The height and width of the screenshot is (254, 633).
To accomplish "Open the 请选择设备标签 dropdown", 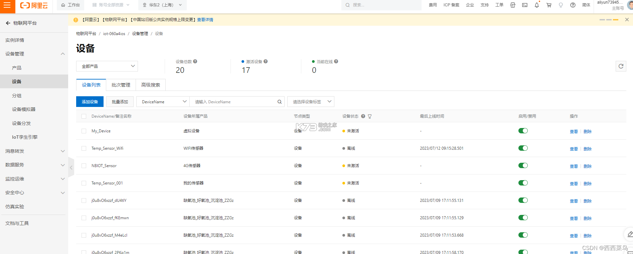I will 311,102.
